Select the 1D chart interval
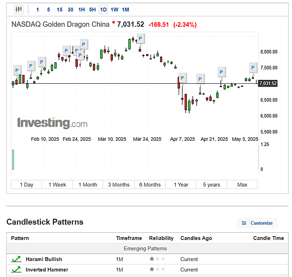The image size is (292, 277). pyautogui.click(x=103, y=10)
